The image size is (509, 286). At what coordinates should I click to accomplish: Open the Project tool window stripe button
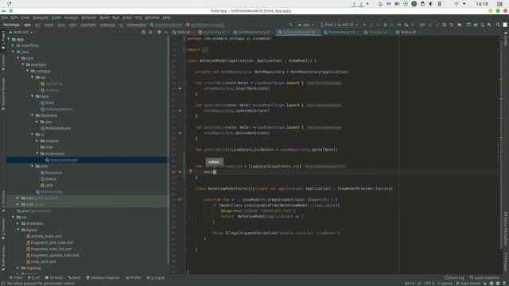[x=3, y=40]
